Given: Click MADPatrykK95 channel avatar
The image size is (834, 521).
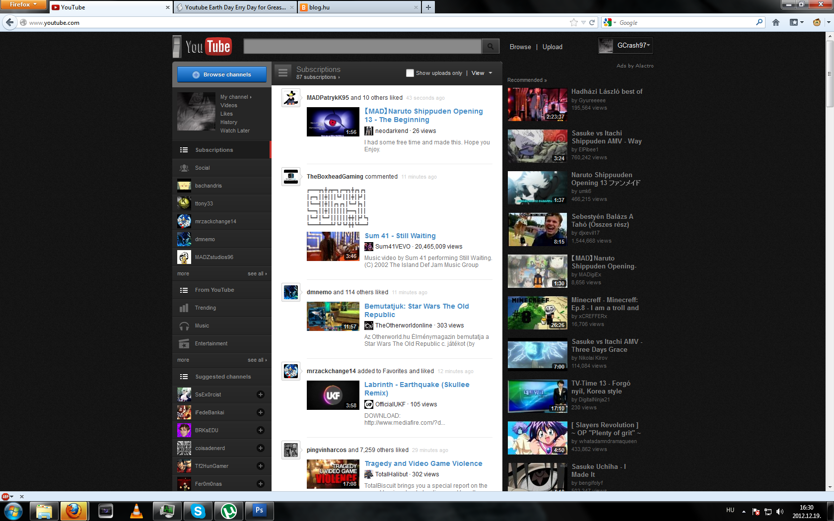Looking at the screenshot, I should [291, 98].
